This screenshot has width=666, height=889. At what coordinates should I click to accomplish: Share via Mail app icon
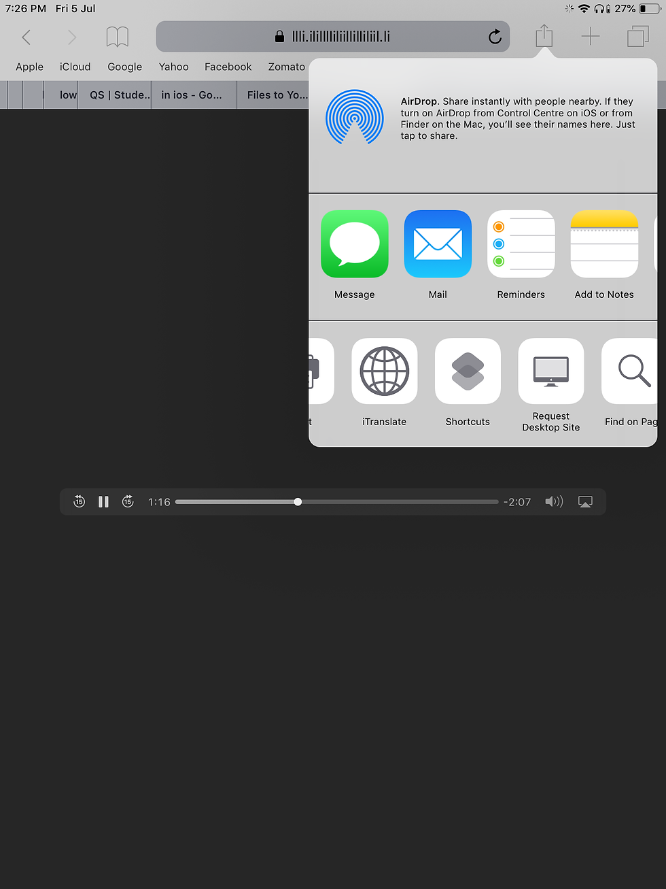(x=438, y=244)
